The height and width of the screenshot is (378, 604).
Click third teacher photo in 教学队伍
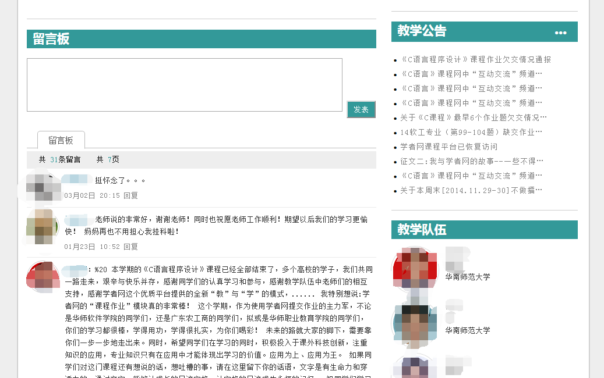[x=415, y=366]
